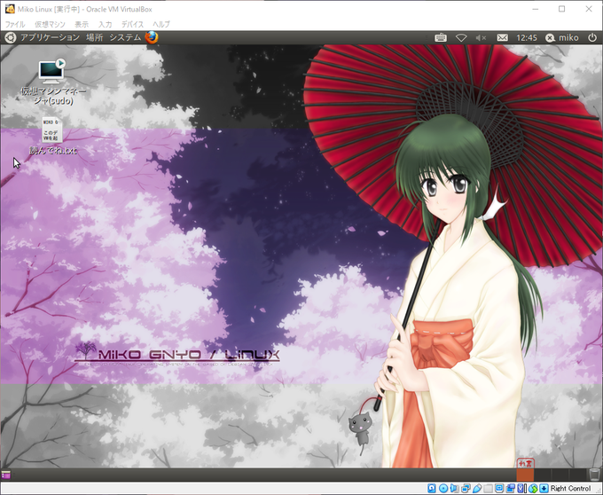603x495 pixels.
Task: Click the hard disk activity status icon
Action: click(432, 489)
